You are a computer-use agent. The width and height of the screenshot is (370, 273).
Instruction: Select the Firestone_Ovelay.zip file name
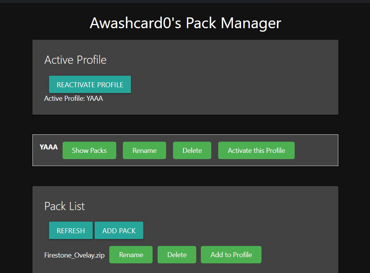pos(75,255)
